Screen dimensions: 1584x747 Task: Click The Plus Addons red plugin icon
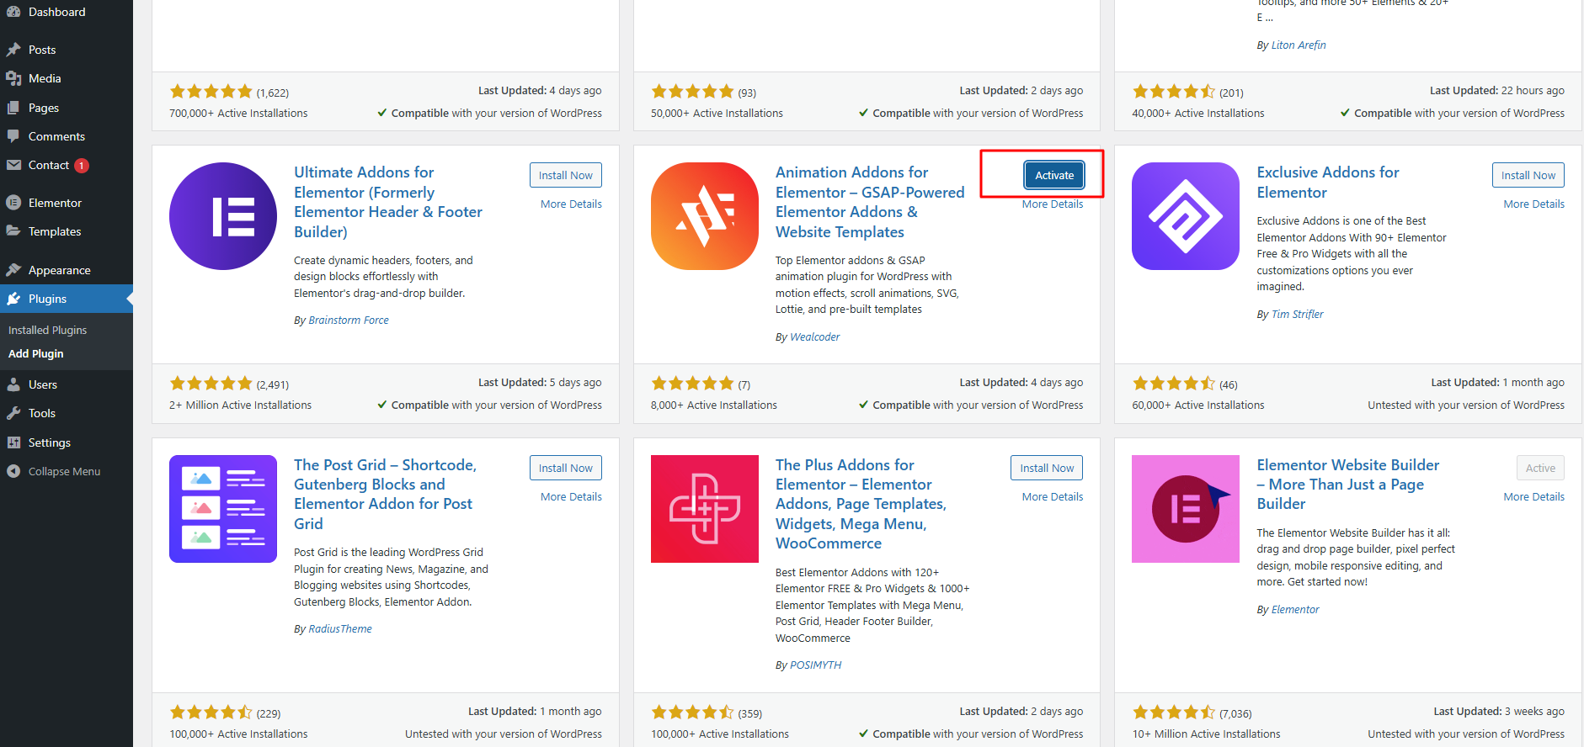coord(705,509)
